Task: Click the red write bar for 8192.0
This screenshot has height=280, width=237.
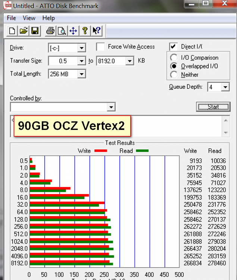Action: point(69,262)
